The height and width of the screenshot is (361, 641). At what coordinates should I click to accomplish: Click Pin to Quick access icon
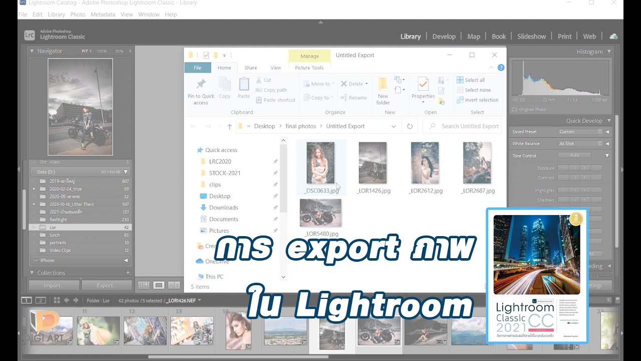tap(201, 85)
